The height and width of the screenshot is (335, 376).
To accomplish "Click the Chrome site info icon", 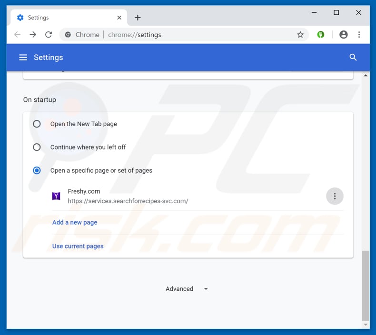I will point(68,35).
